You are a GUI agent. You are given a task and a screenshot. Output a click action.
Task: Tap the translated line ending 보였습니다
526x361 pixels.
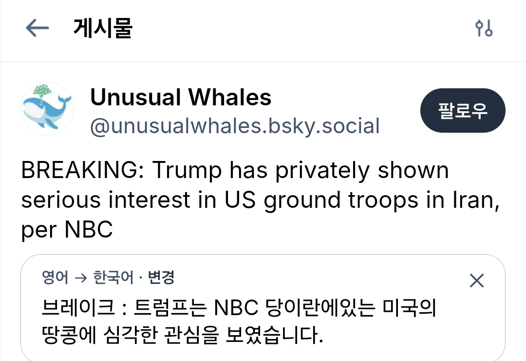click(x=183, y=336)
